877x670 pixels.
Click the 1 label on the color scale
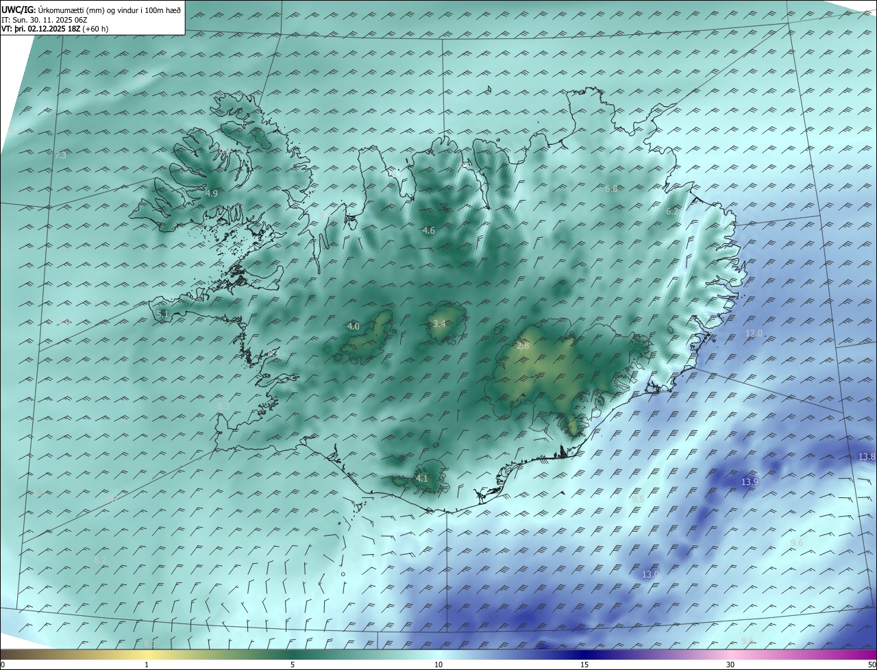[147, 665]
